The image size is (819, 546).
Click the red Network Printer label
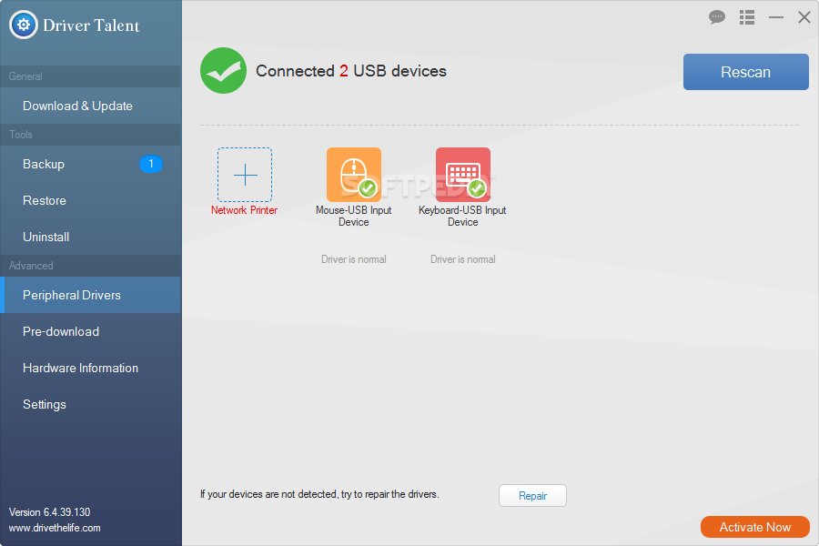(x=245, y=210)
